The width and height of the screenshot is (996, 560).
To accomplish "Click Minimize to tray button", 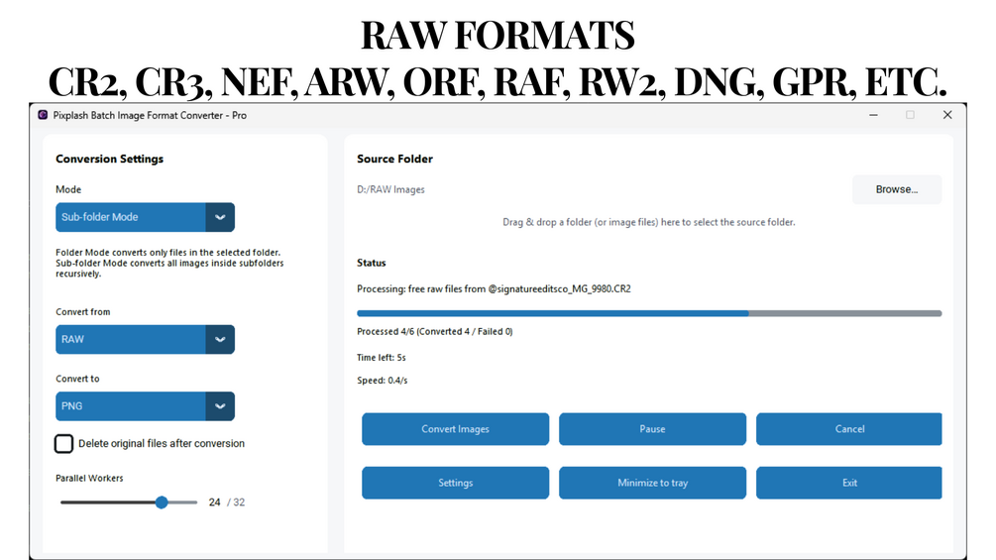I will 652,483.
